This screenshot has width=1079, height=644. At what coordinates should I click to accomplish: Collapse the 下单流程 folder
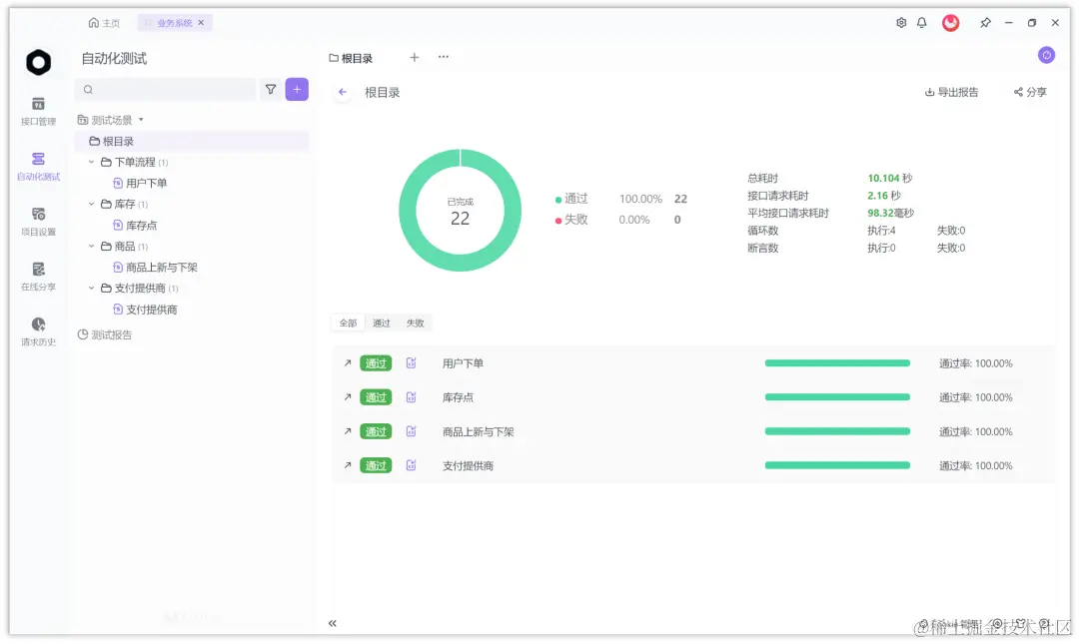click(91, 162)
